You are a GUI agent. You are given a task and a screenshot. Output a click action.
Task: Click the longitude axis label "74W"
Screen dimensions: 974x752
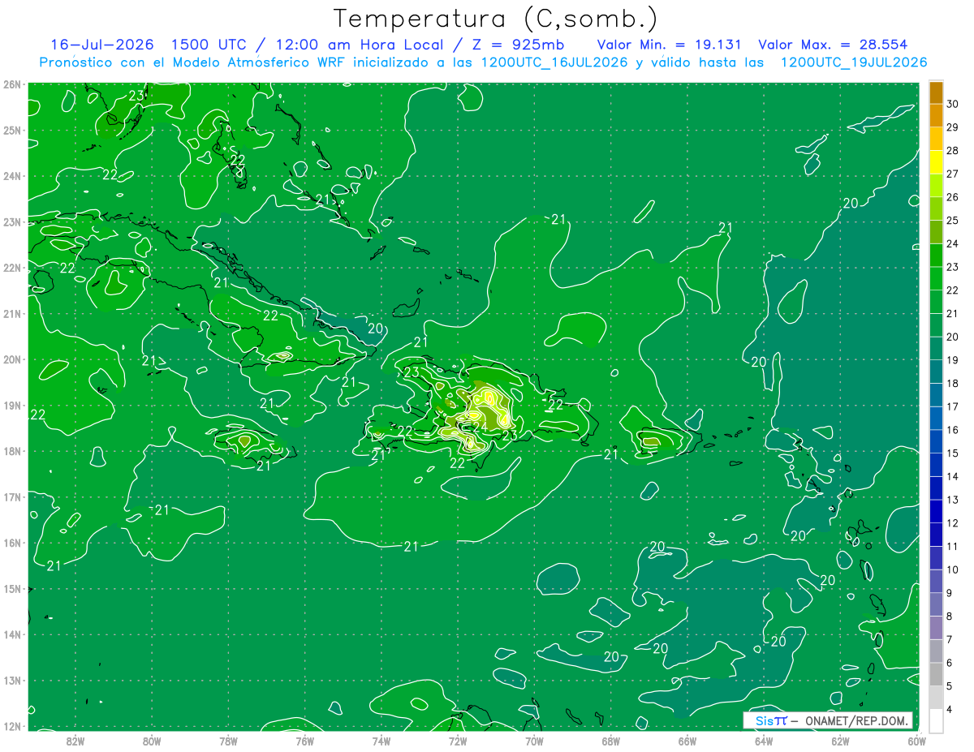tap(381, 741)
